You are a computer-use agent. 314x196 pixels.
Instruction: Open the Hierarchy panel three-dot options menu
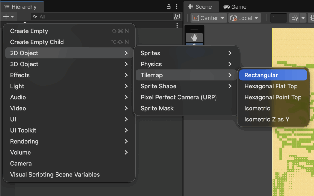pyautogui.click(x=177, y=6)
